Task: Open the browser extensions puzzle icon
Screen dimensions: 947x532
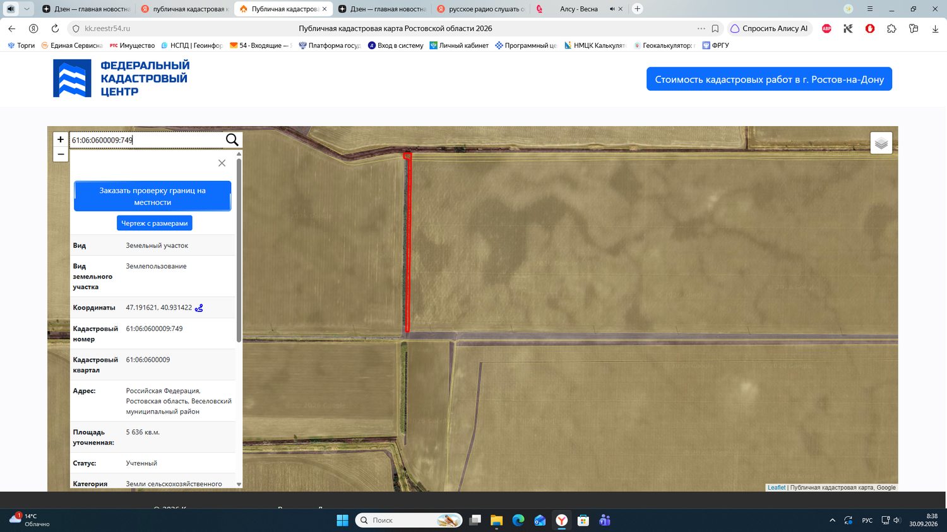Action: 891,28
